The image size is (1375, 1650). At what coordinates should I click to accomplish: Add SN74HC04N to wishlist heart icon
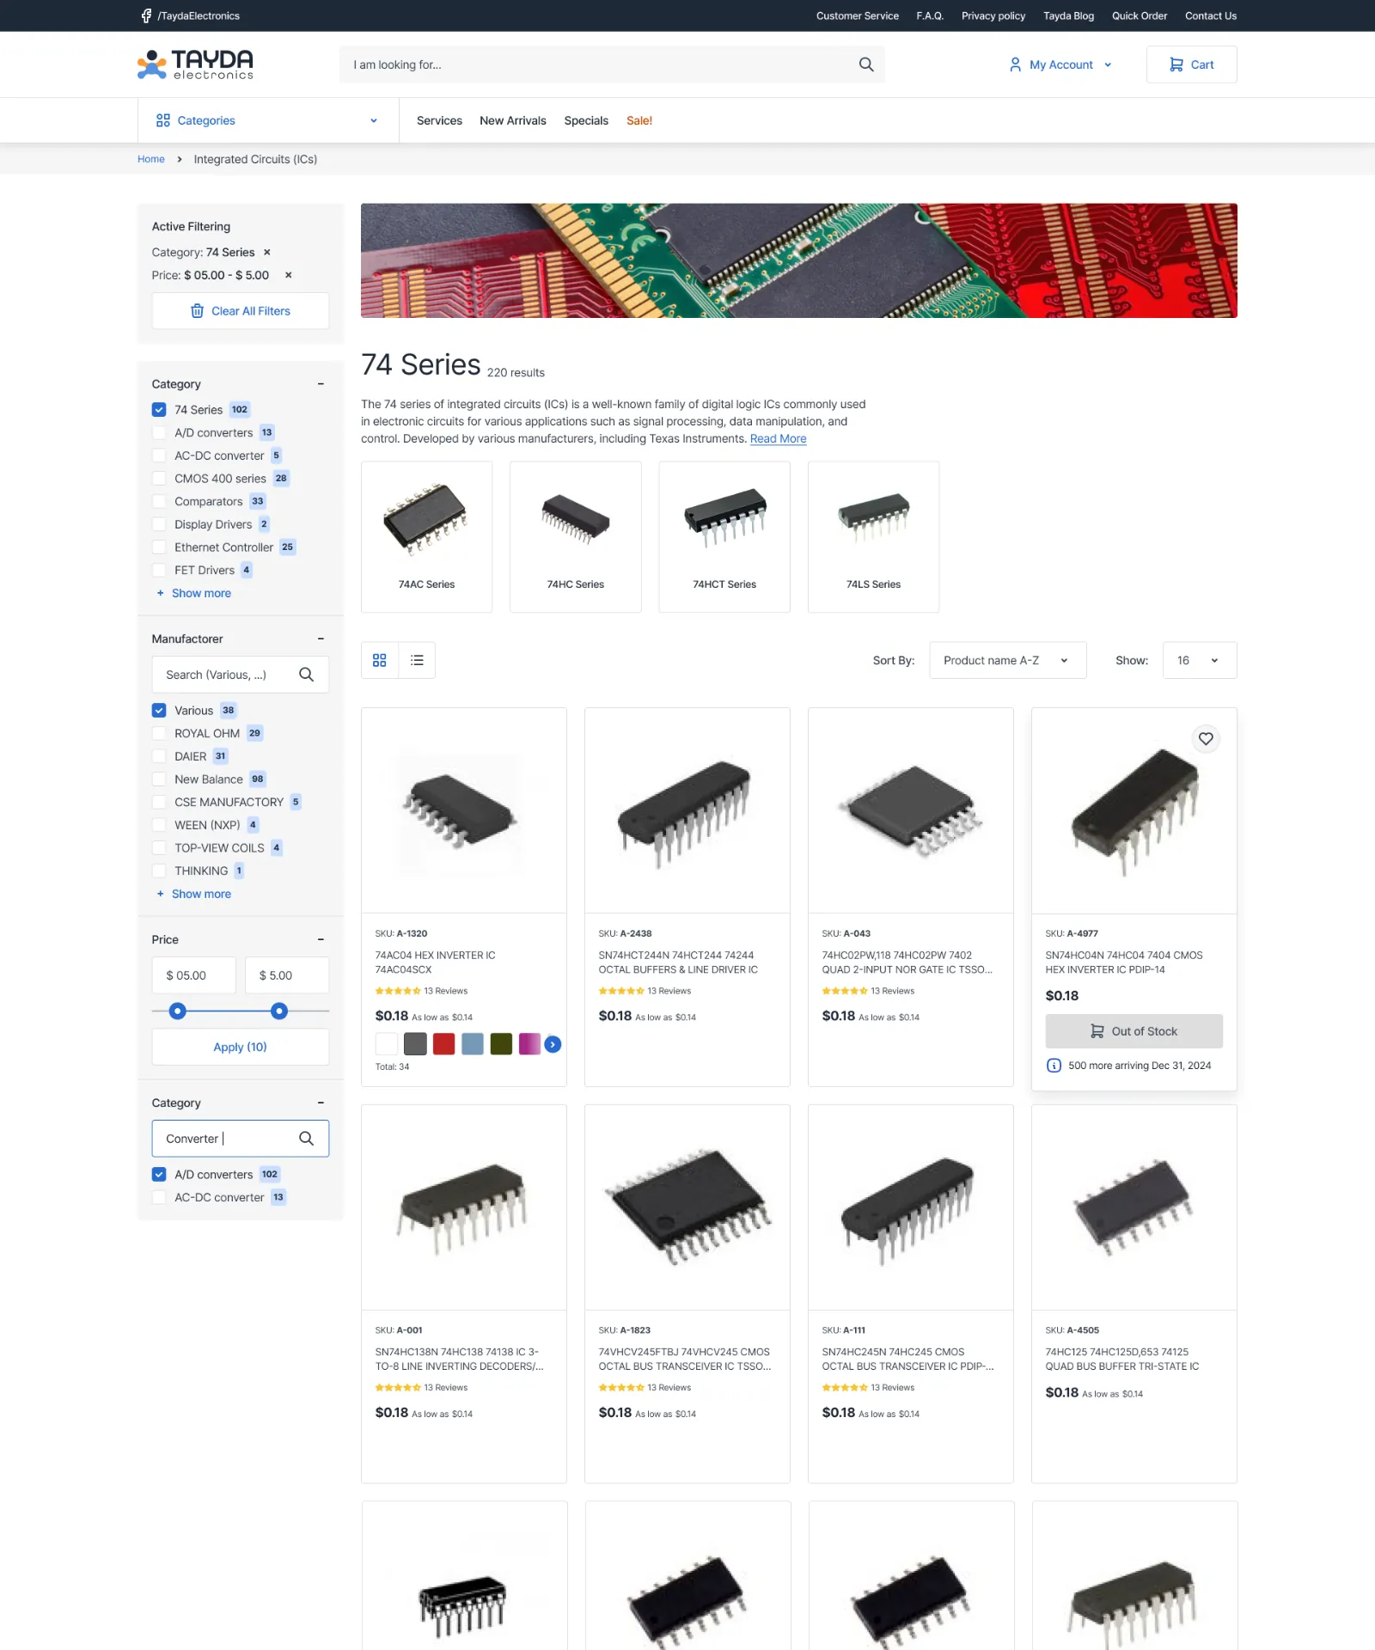point(1206,739)
